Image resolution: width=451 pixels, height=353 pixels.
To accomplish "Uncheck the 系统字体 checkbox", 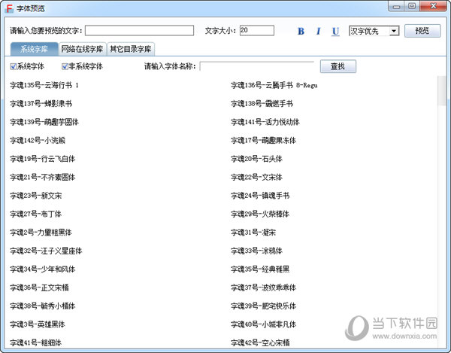I will point(14,66).
